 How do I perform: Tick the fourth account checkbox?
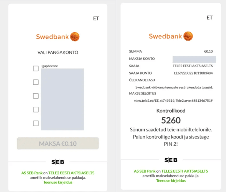click(x=36, y=109)
